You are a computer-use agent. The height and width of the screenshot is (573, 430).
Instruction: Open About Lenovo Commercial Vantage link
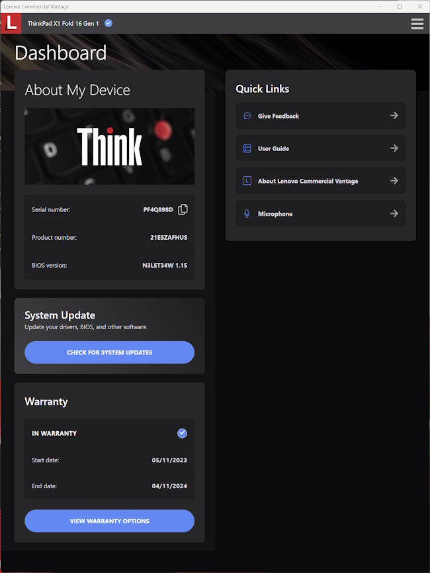(320, 181)
